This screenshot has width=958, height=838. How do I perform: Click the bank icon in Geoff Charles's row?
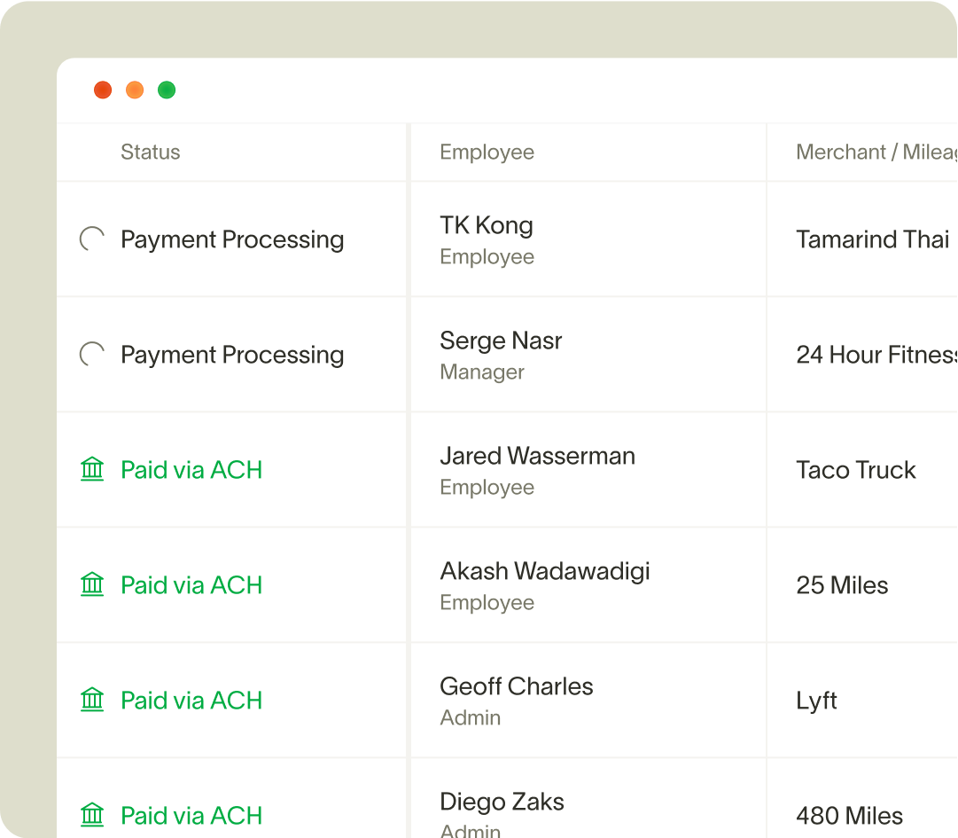pos(92,700)
